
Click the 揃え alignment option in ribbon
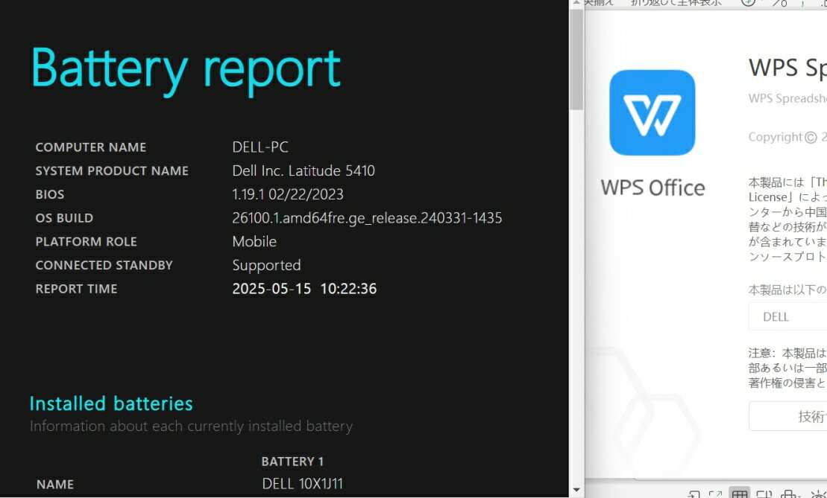599,3
